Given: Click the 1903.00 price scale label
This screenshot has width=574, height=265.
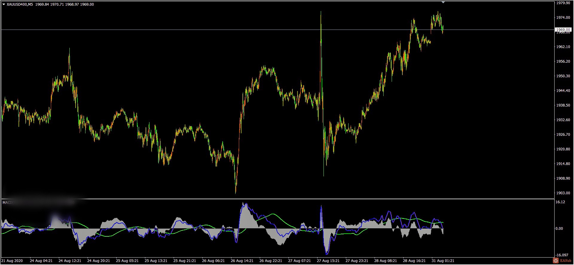Looking at the screenshot, I should tap(563, 193).
